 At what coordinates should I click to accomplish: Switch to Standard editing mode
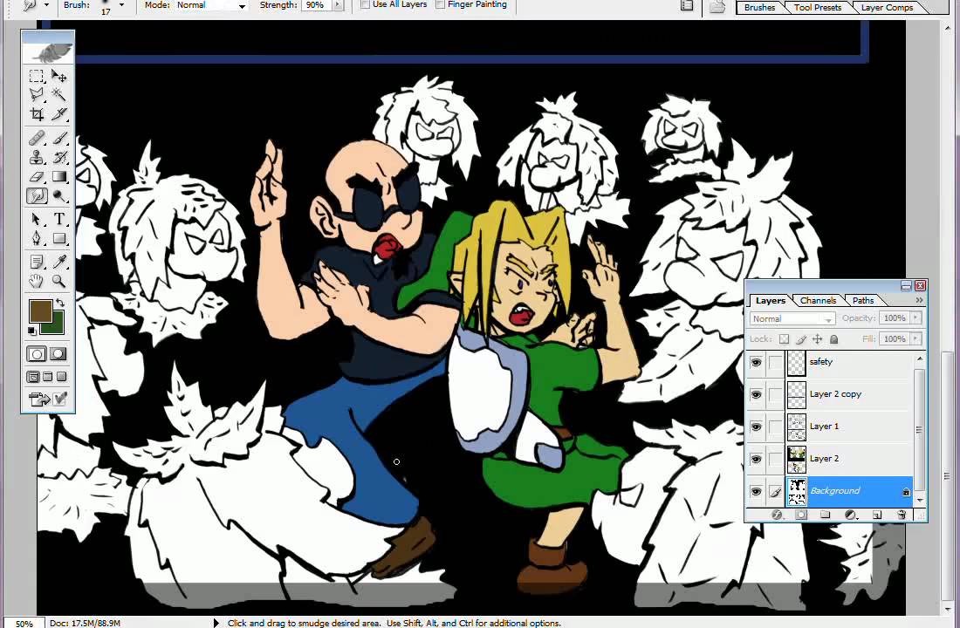pyautogui.click(x=37, y=354)
